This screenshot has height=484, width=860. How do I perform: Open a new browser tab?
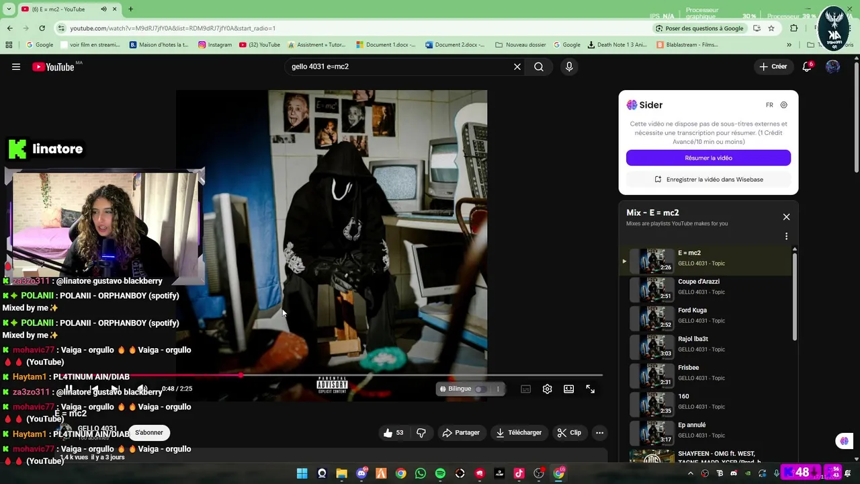(130, 9)
